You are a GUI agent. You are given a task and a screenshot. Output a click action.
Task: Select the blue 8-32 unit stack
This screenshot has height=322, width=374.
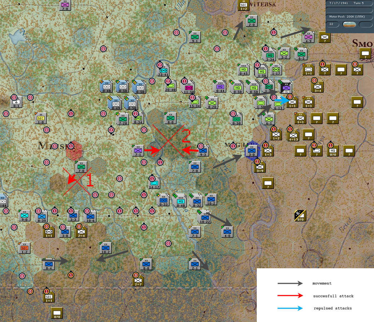click(x=197, y=201)
